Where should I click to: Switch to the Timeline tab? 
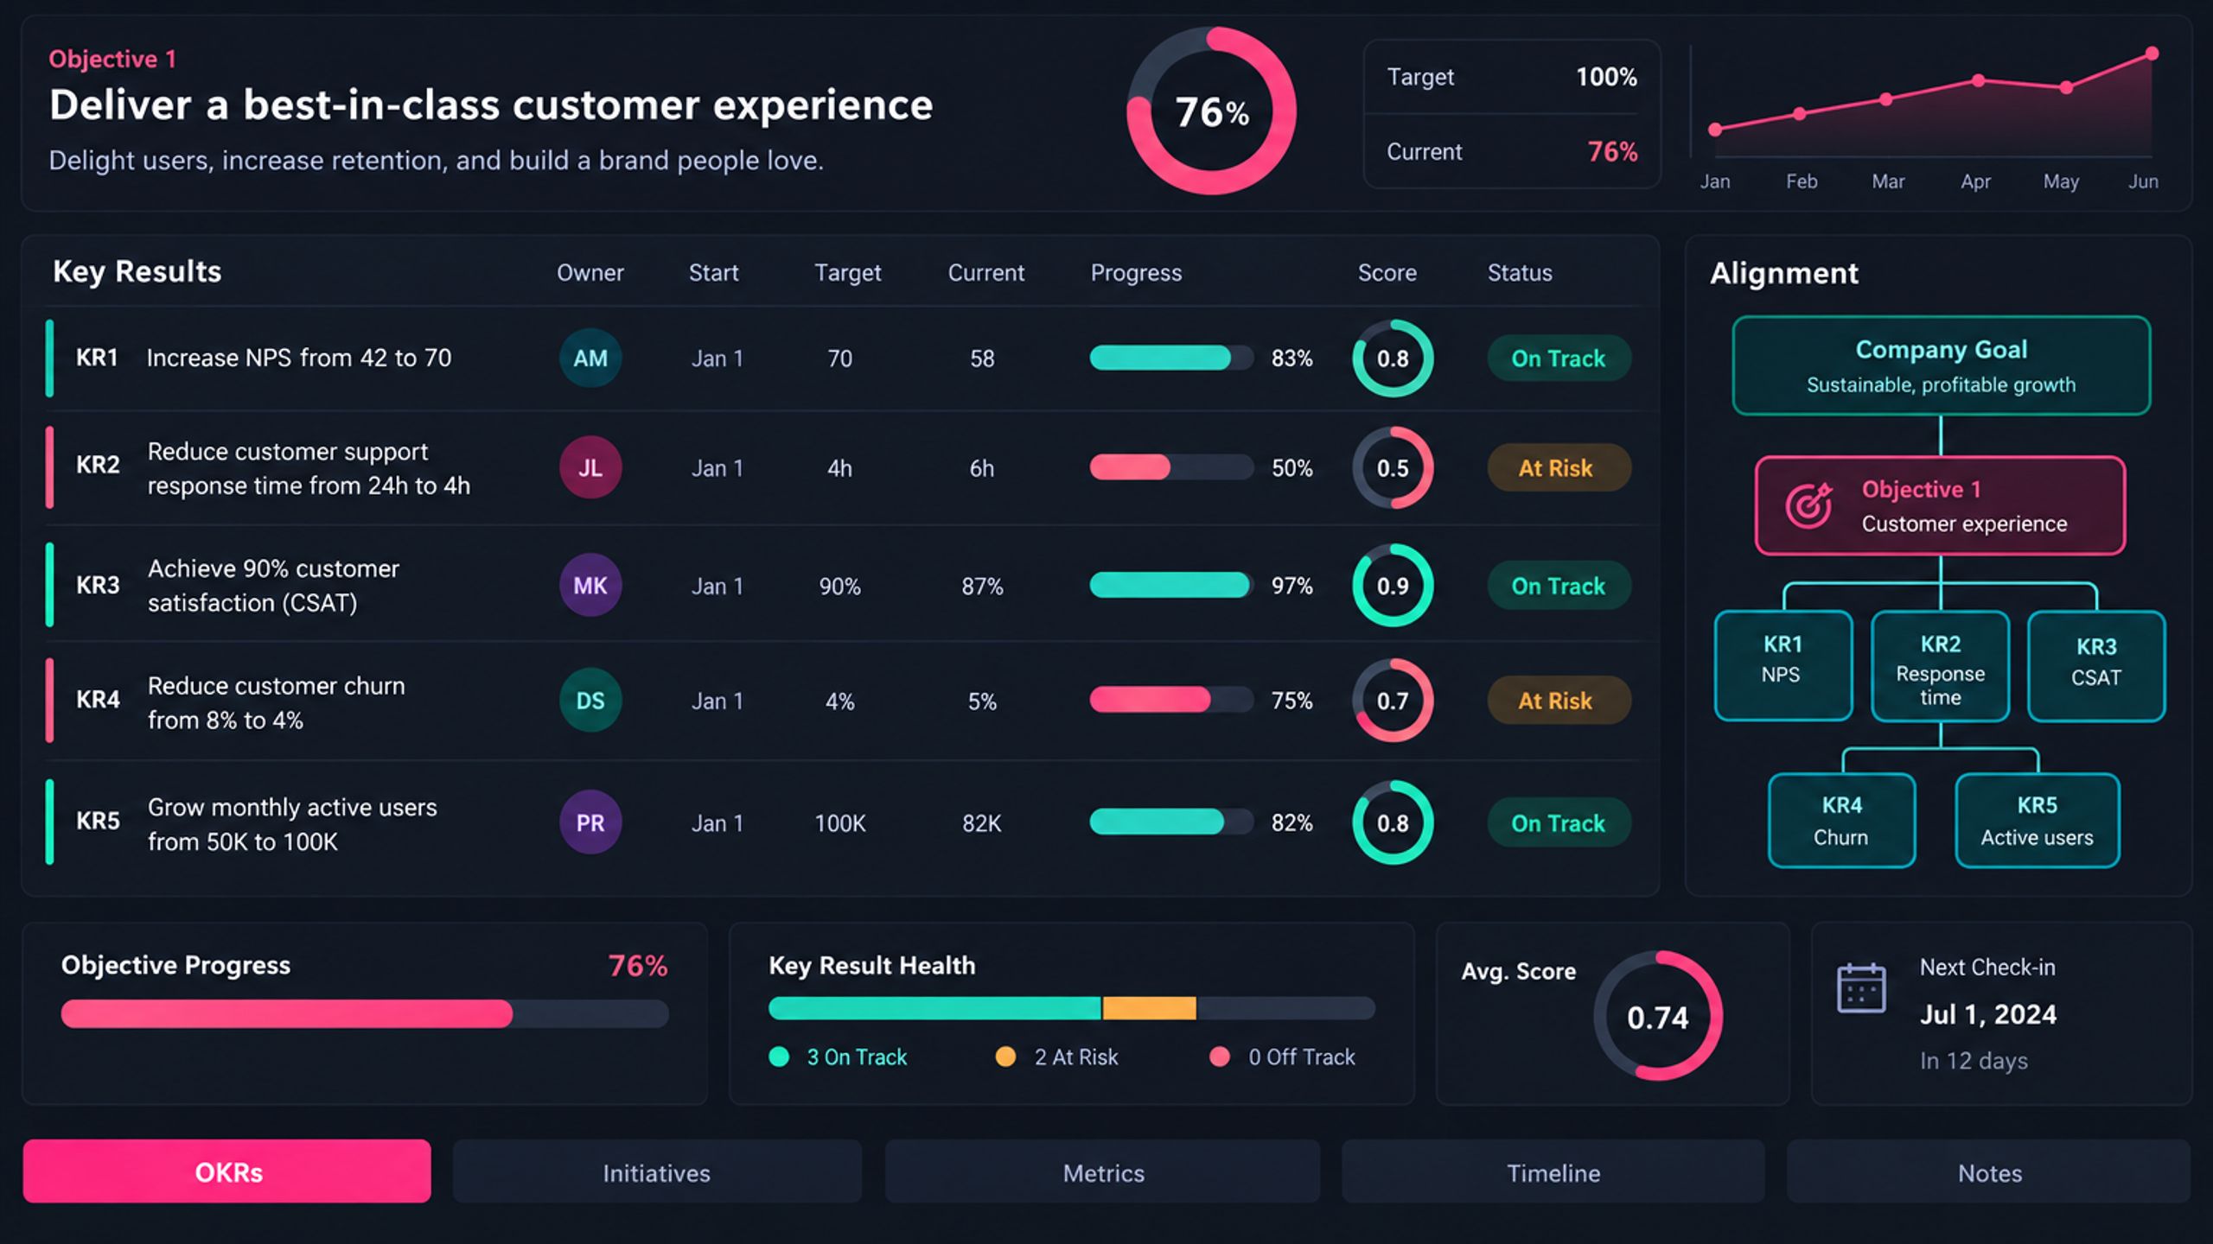click(x=1553, y=1171)
